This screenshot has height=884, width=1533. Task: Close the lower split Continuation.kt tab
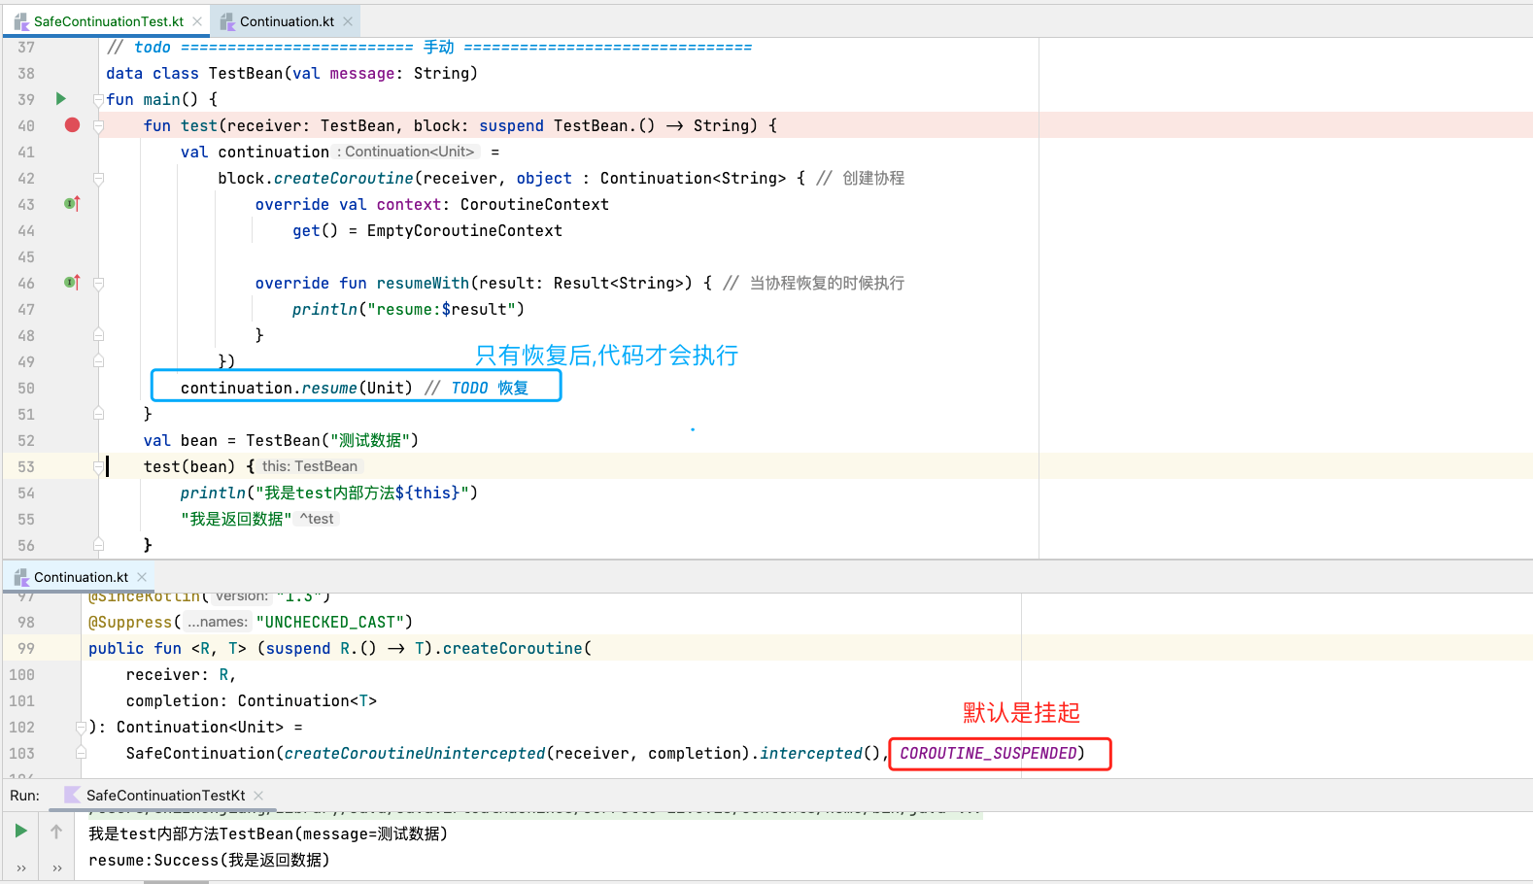pyautogui.click(x=142, y=577)
